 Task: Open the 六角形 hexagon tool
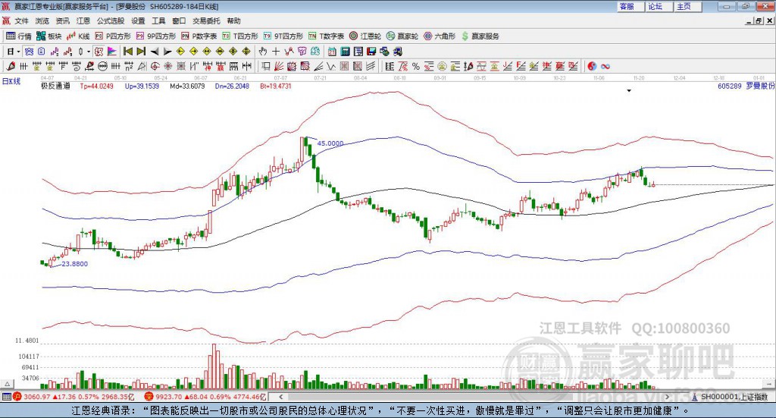pyautogui.click(x=440, y=36)
